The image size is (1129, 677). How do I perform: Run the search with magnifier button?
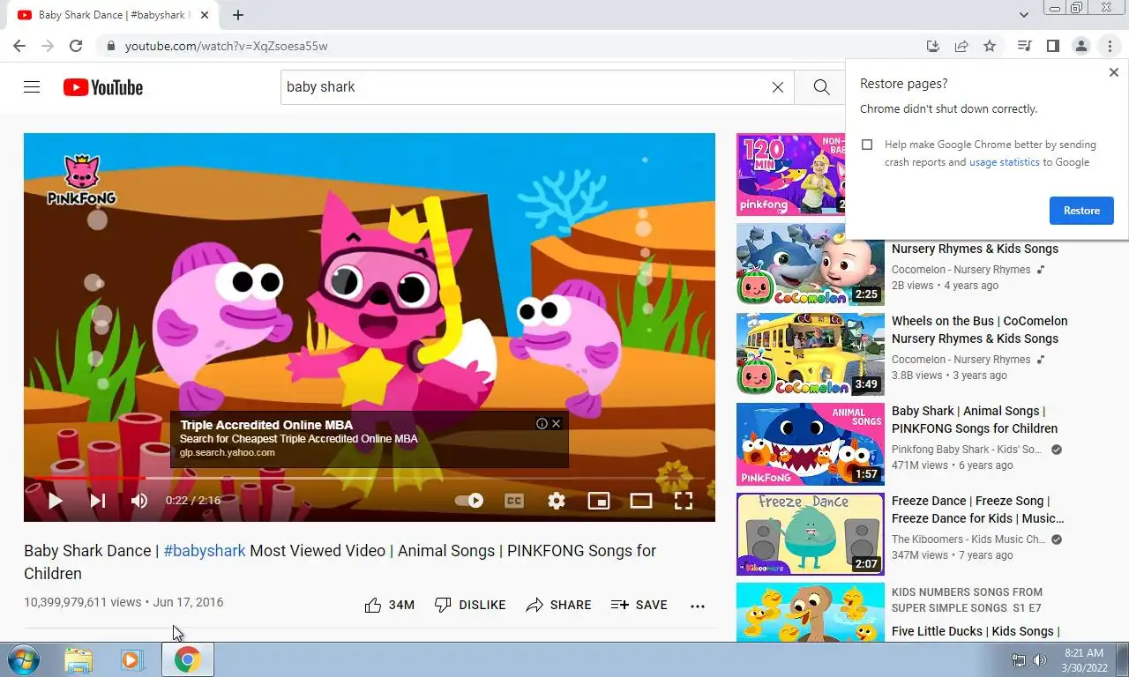(820, 87)
